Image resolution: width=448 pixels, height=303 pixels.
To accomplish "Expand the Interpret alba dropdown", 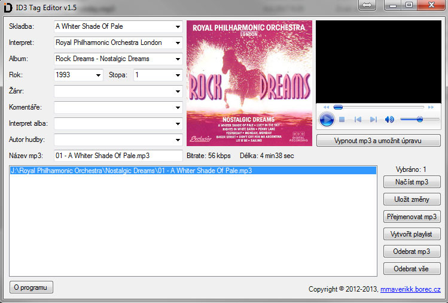I will (178, 123).
